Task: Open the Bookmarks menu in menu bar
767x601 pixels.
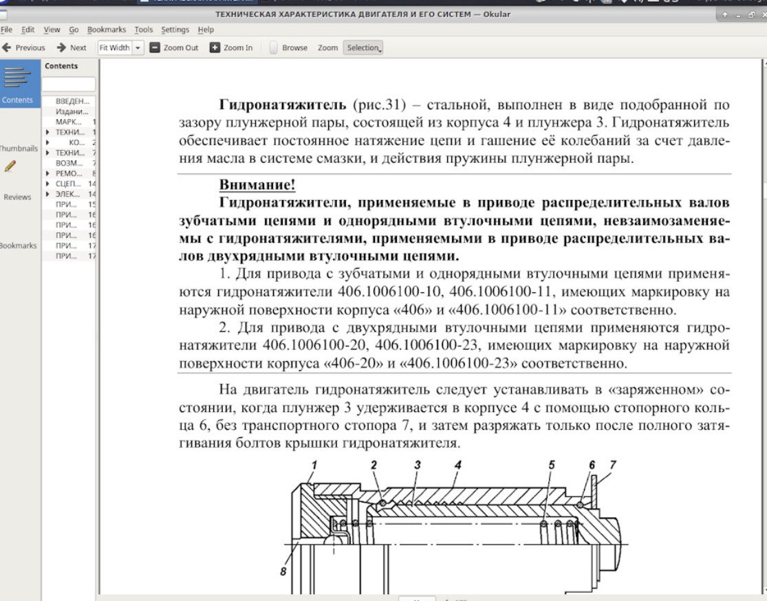Action: [x=107, y=30]
